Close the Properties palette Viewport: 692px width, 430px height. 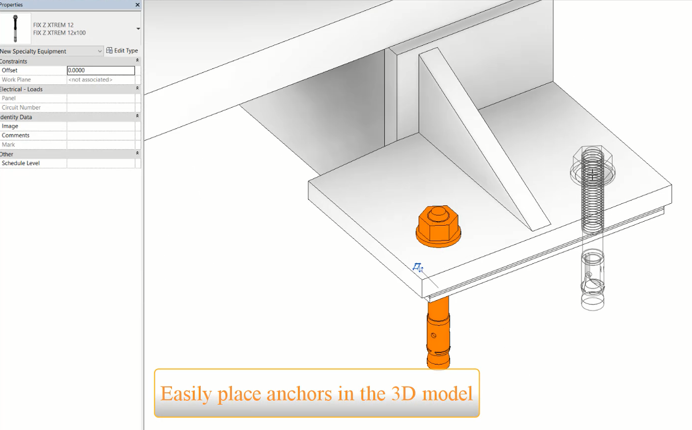(x=137, y=4)
